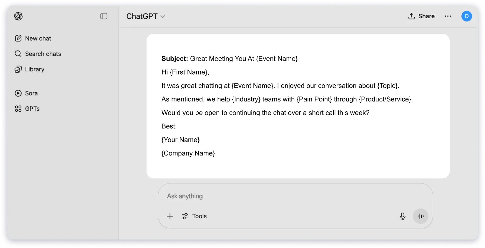Open Search chats from the sidebar
485x248 pixels.
click(43, 53)
